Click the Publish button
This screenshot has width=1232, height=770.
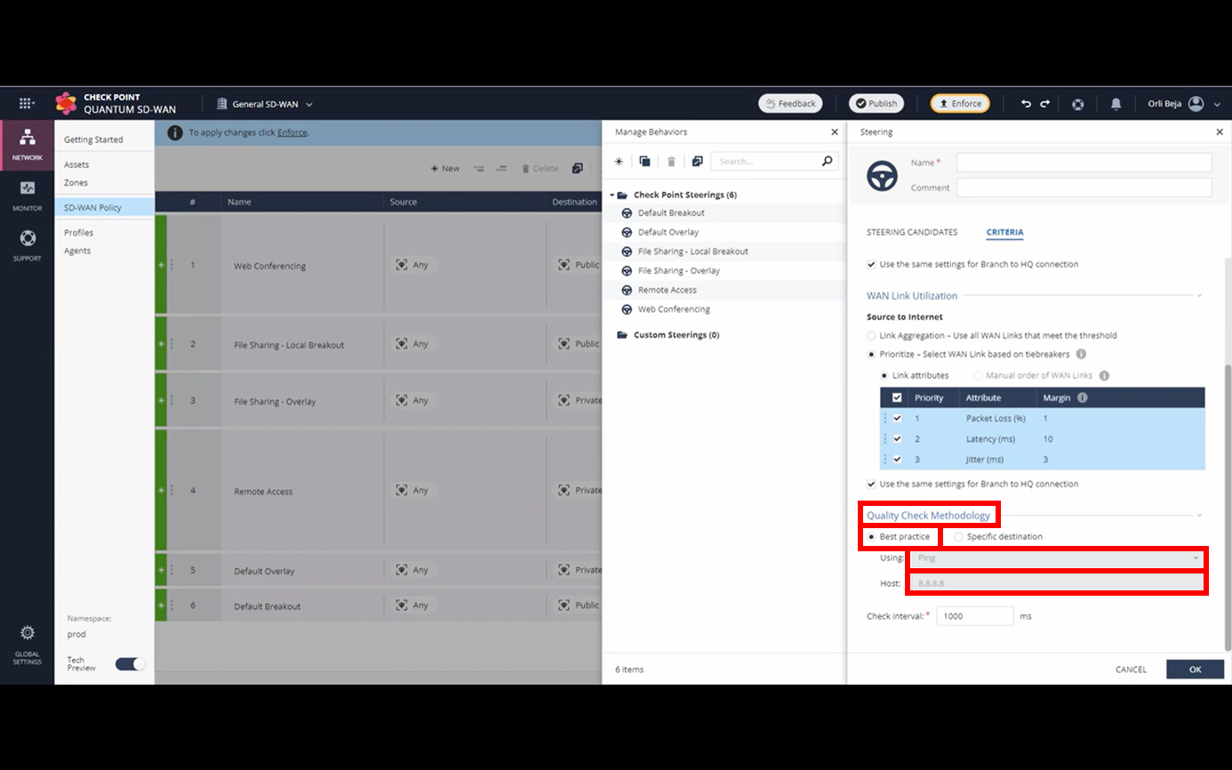(x=876, y=103)
